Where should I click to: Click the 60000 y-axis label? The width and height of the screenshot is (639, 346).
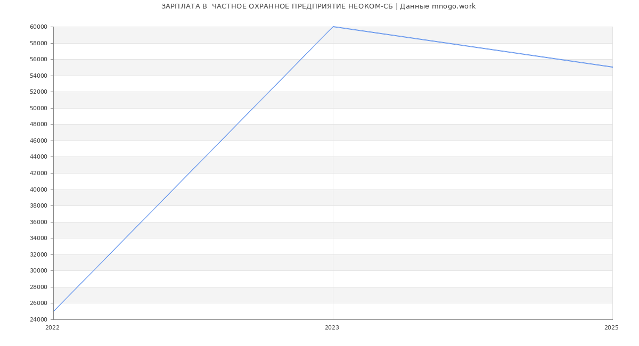[38, 27]
